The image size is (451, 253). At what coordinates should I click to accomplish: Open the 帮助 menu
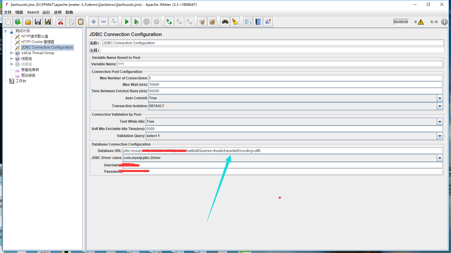pyautogui.click(x=69, y=12)
